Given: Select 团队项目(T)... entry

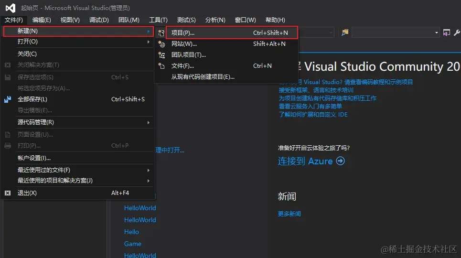Looking at the screenshot, I should tap(226, 55).
